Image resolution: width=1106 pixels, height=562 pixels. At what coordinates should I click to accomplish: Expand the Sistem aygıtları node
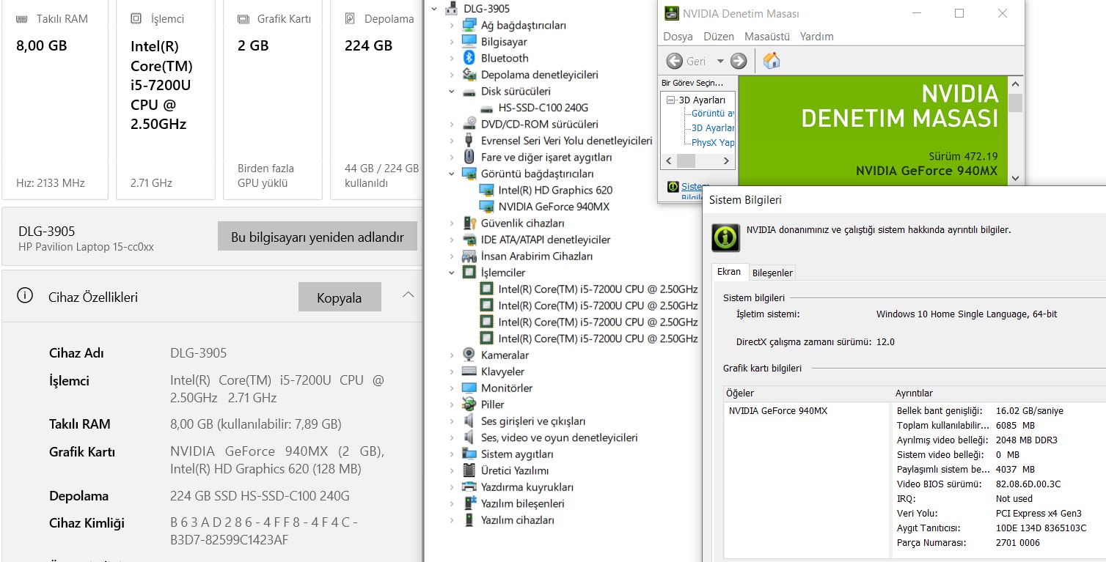pos(452,454)
